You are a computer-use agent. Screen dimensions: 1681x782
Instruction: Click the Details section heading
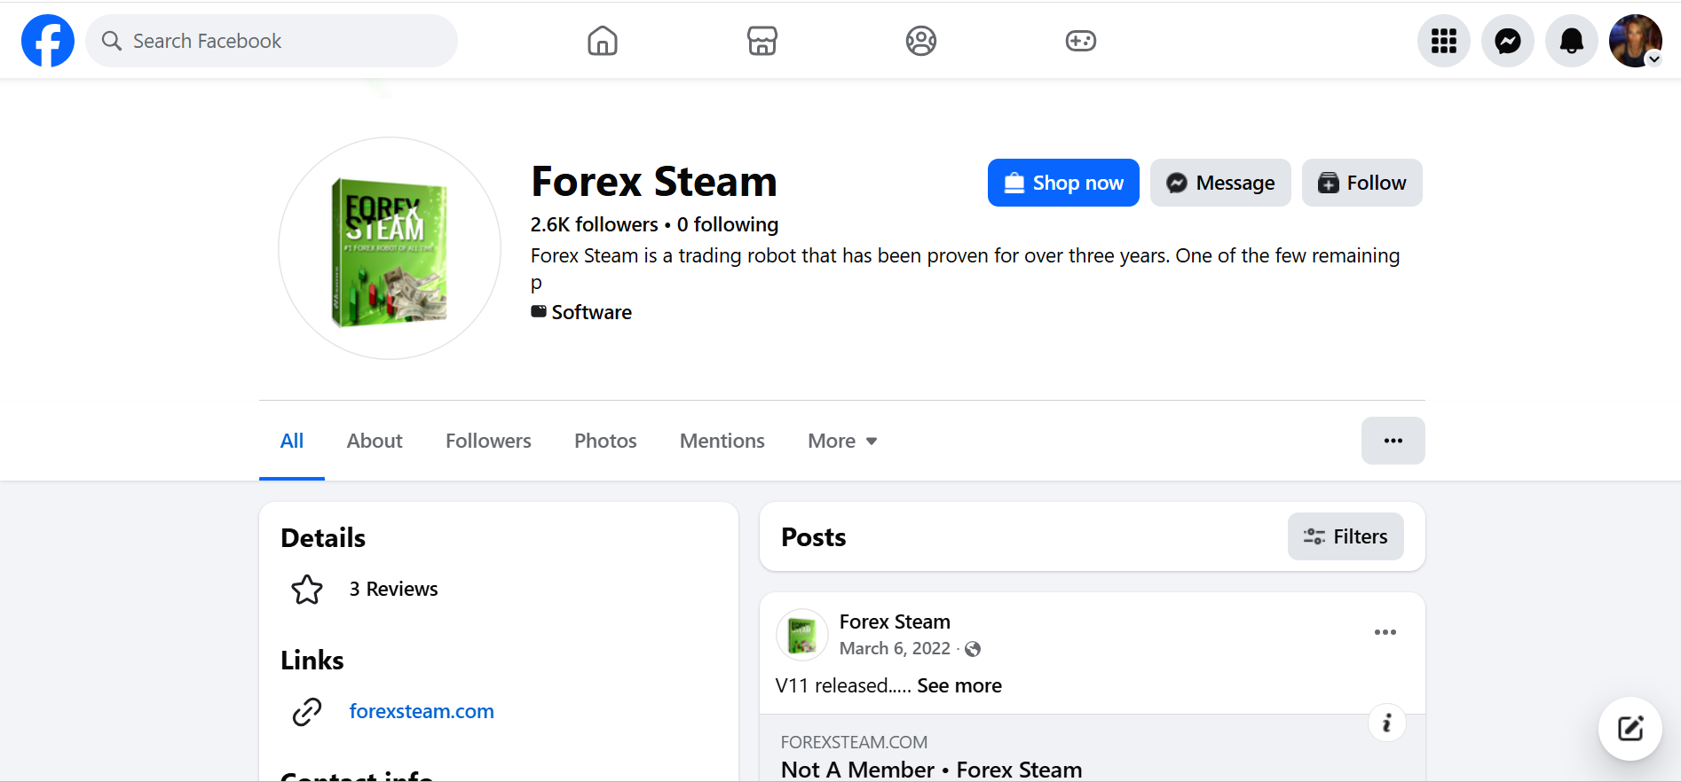tap(323, 538)
